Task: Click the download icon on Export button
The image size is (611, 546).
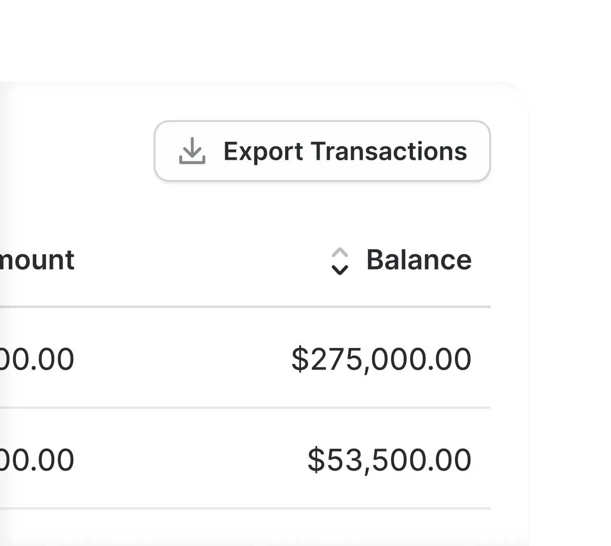Action: coord(192,151)
